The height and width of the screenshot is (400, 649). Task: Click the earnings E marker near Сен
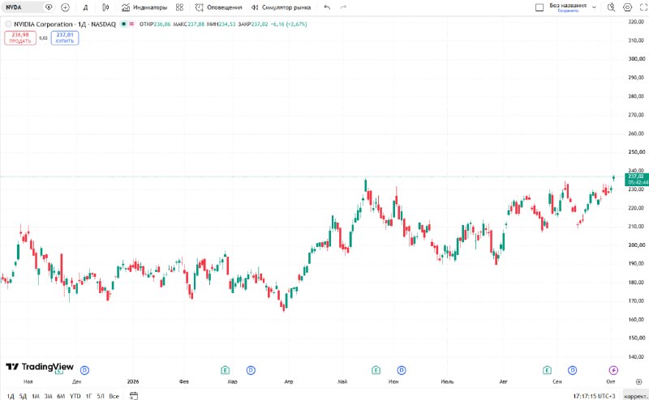(547, 370)
